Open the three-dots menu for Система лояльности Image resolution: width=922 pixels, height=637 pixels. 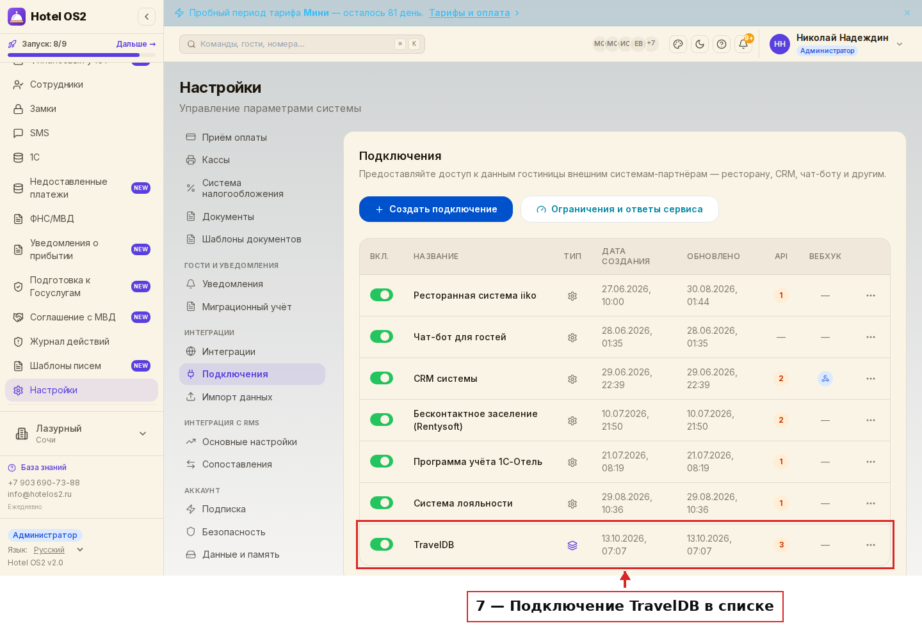coord(871,503)
